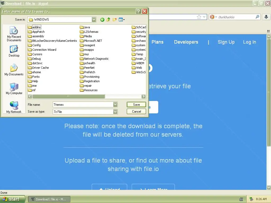271x203 pixels.
Task: Select the Connection Wizard folder
Action: (42, 49)
